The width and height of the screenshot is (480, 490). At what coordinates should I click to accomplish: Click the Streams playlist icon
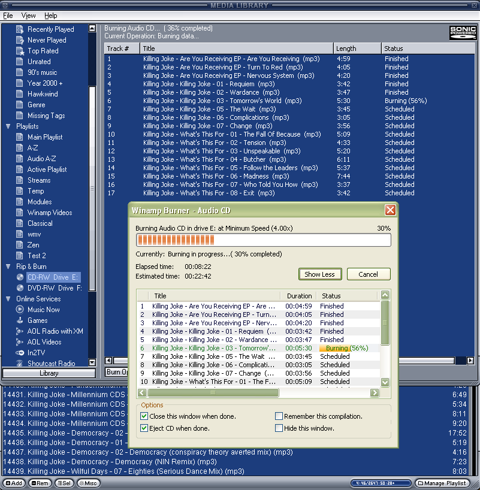click(20, 180)
